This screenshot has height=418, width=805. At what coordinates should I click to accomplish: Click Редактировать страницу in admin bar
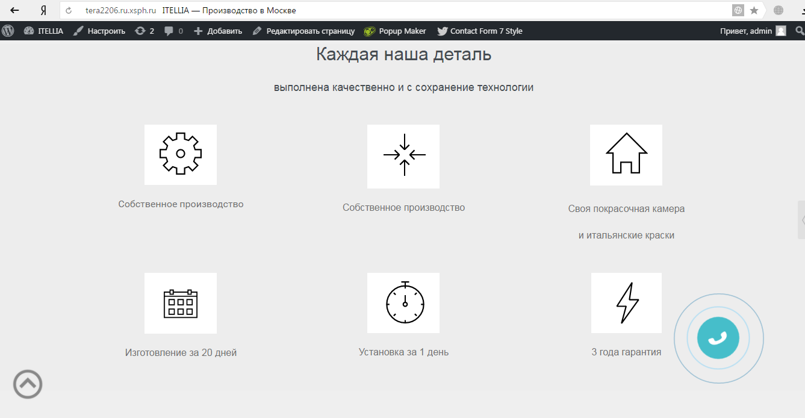tap(303, 31)
